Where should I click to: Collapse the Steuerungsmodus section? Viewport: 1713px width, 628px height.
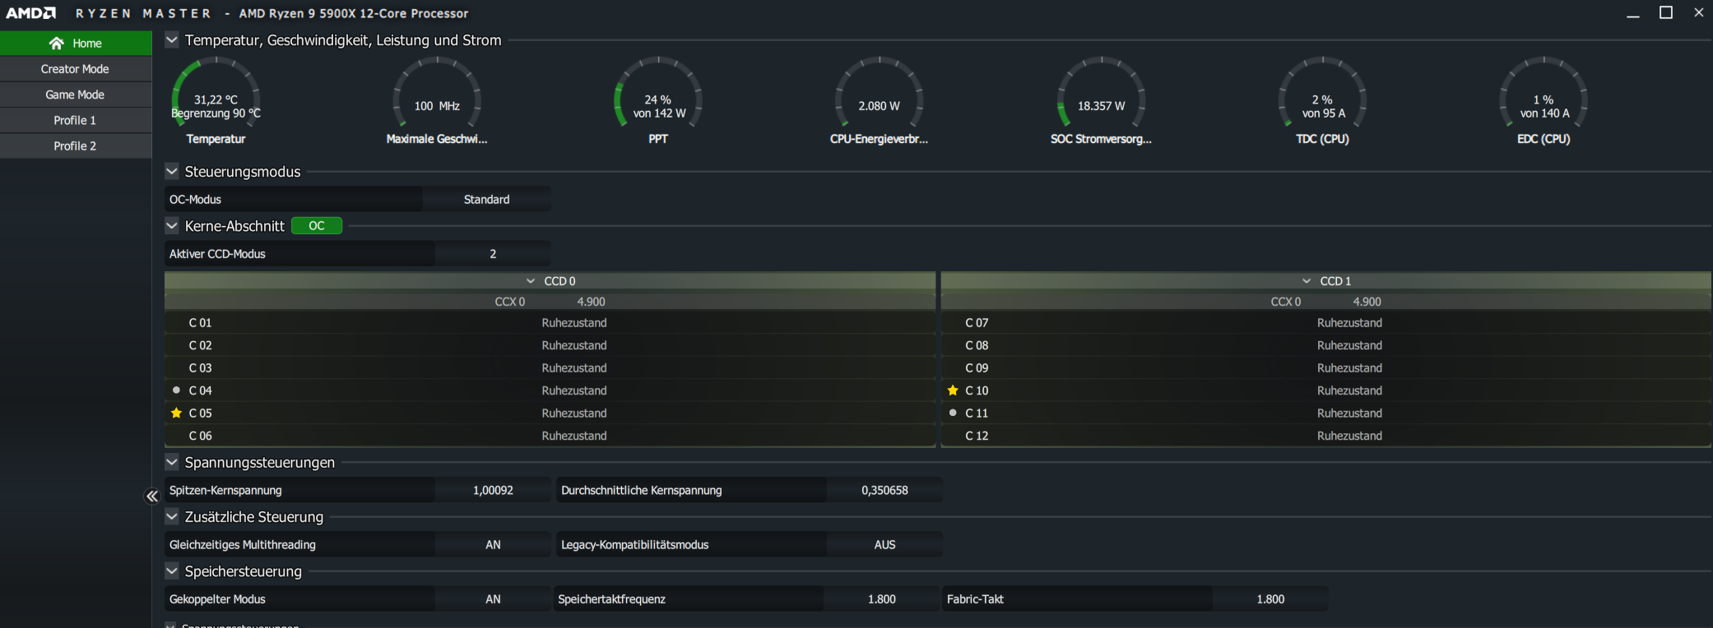click(172, 171)
